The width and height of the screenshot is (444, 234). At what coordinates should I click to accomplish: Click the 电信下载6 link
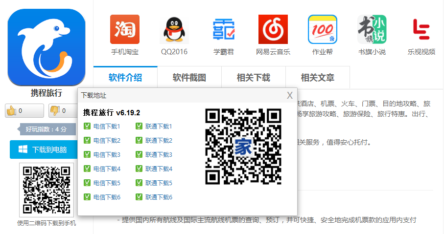coord(107,197)
